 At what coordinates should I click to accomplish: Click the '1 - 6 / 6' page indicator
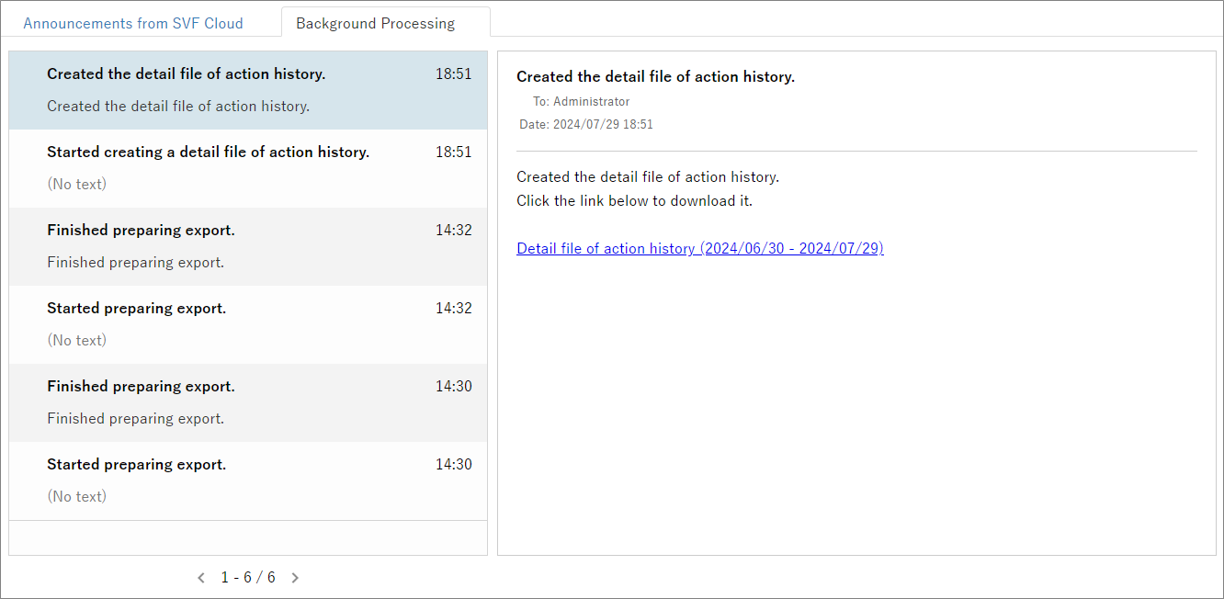tap(248, 578)
